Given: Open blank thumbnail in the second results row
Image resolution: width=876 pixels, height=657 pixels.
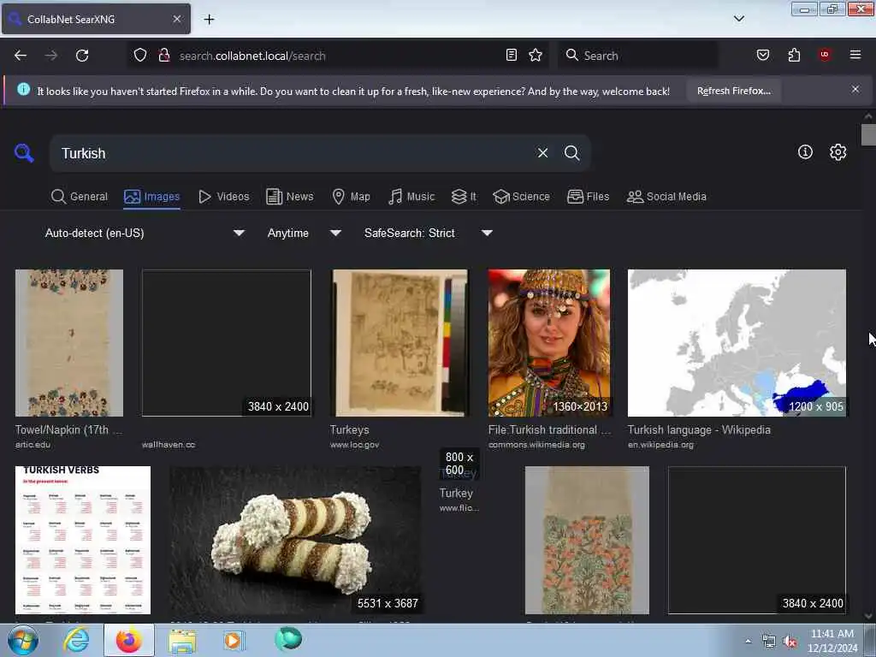Looking at the screenshot, I should click(x=757, y=541).
